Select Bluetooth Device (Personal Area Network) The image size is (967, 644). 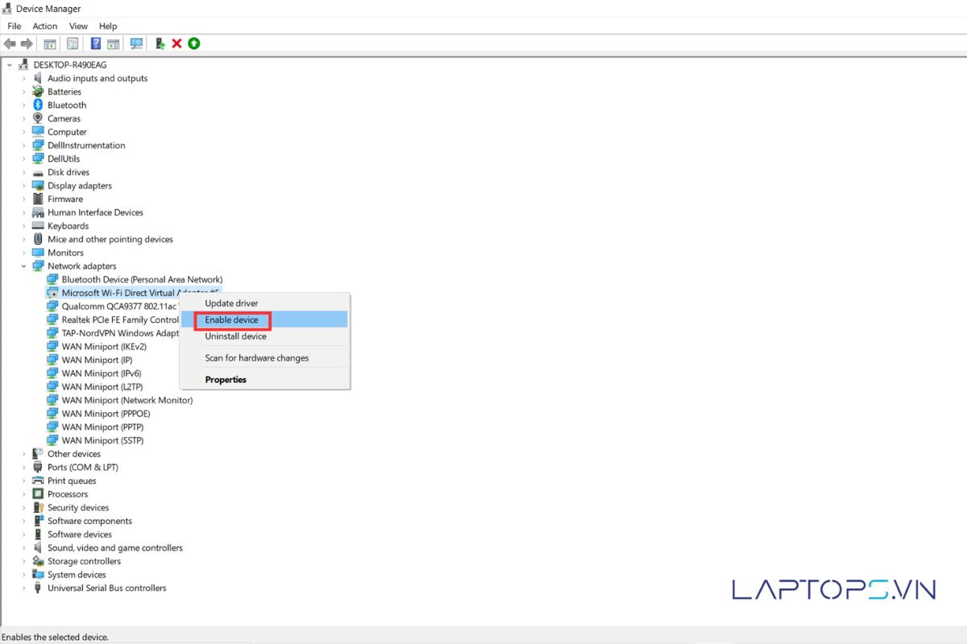(x=142, y=280)
